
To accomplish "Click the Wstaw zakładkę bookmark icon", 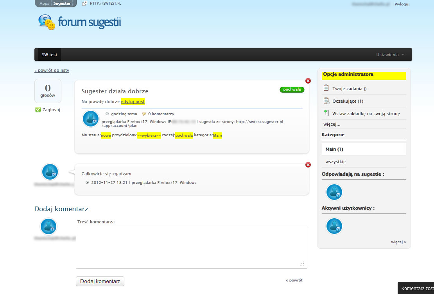I will [x=326, y=113].
